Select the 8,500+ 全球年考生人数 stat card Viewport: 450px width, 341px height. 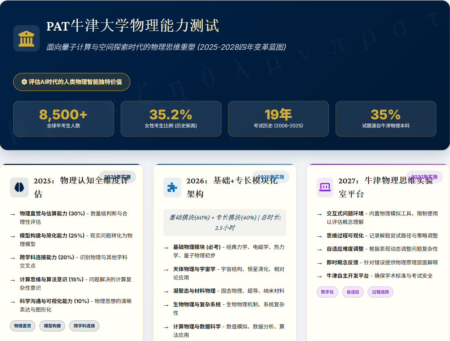click(x=63, y=119)
